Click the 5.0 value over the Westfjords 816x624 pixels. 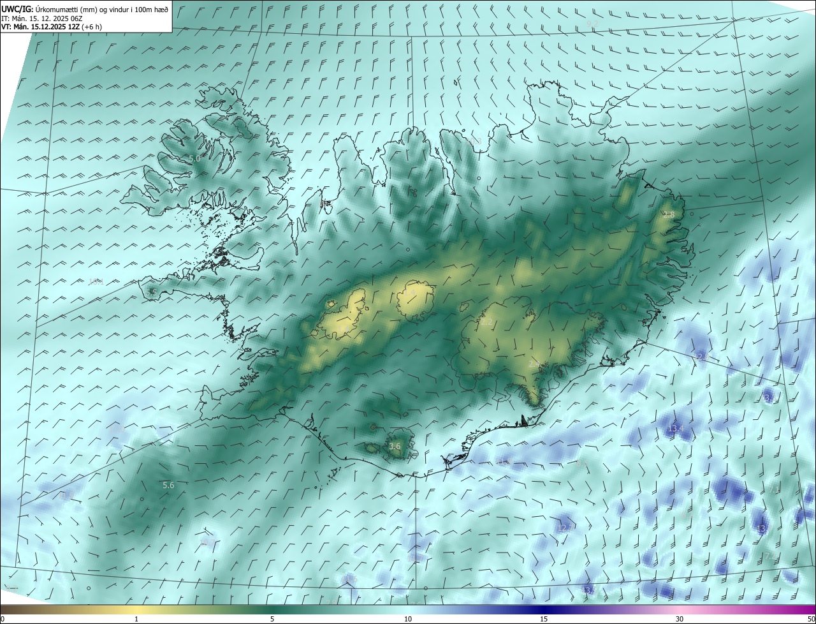click(x=194, y=158)
